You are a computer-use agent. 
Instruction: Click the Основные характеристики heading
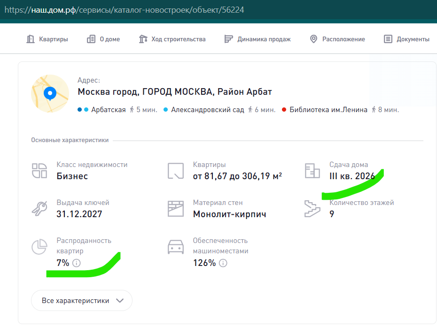point(70,140)
